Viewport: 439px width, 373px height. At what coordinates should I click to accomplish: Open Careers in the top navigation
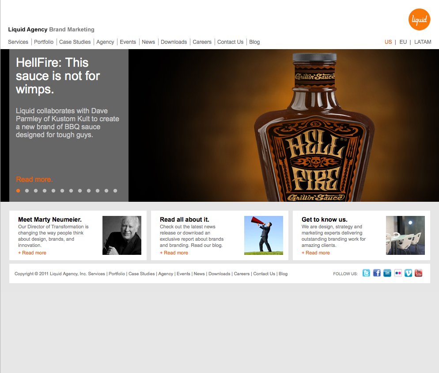(x=202, y=42)
